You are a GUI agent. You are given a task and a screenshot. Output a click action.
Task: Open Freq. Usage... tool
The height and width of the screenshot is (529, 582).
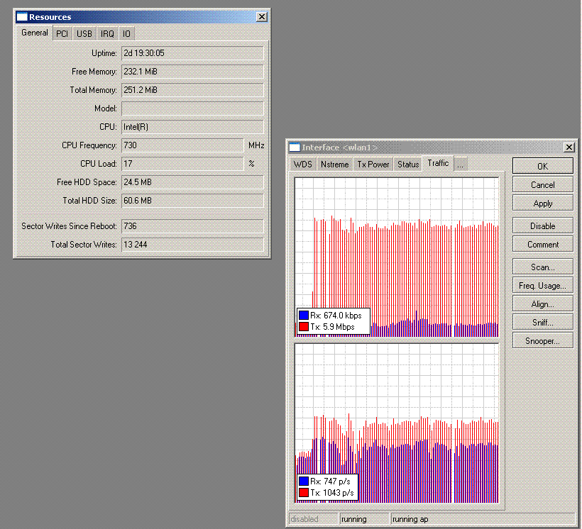coord(542,286)
